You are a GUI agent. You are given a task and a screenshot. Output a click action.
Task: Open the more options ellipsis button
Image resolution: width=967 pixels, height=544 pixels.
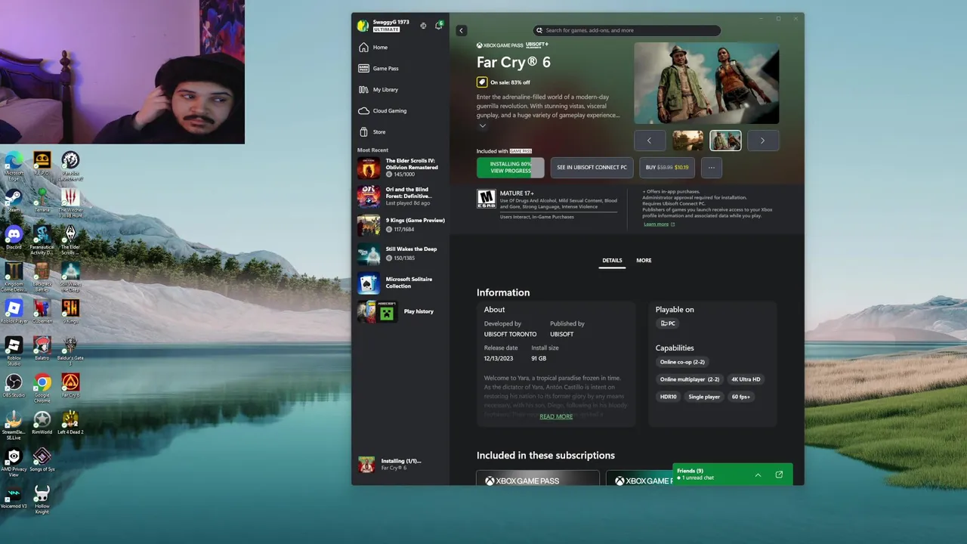click(x=711, y=168)
